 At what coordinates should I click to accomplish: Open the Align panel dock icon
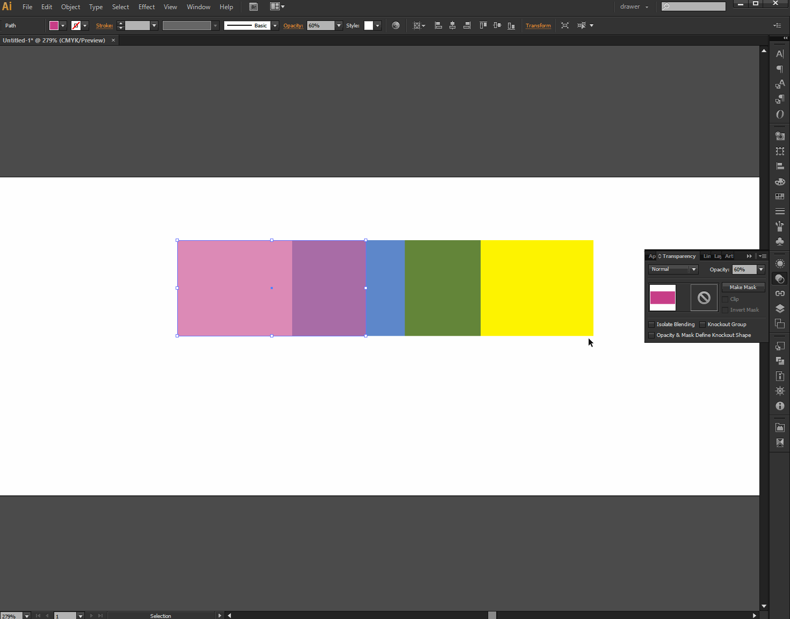click(x=780, y=167)
